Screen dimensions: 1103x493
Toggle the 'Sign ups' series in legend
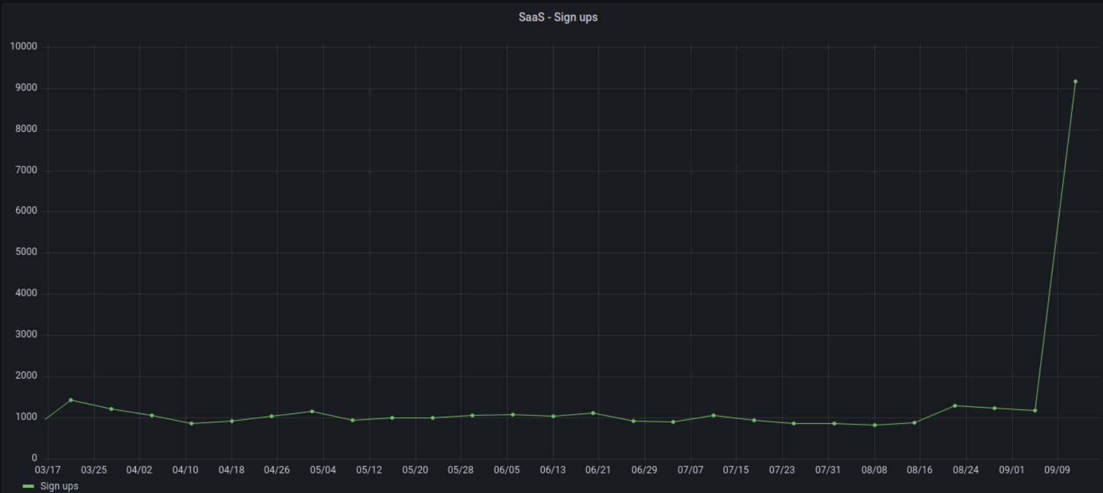59,486
